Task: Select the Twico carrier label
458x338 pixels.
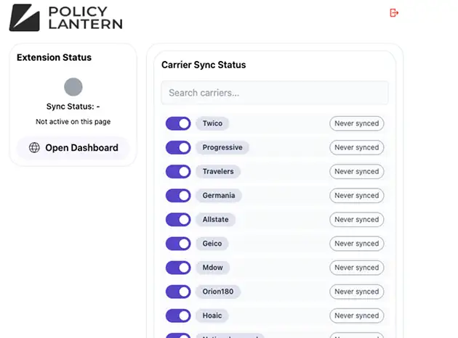Action: (212, 123)
